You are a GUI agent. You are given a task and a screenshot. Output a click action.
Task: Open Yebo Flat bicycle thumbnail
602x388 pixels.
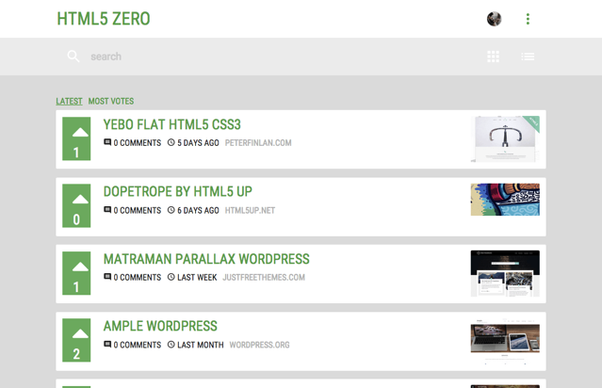pyautogui.click(x=505, y=139)
